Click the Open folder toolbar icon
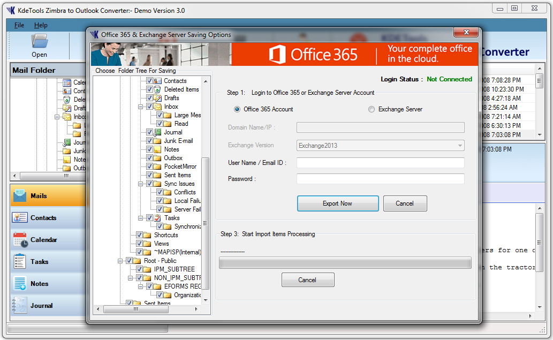Viewport: 553px width, 340px height. tap(40, 41)
